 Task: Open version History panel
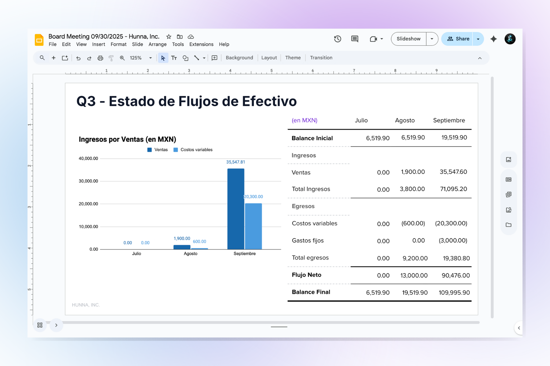pos(337,39)
